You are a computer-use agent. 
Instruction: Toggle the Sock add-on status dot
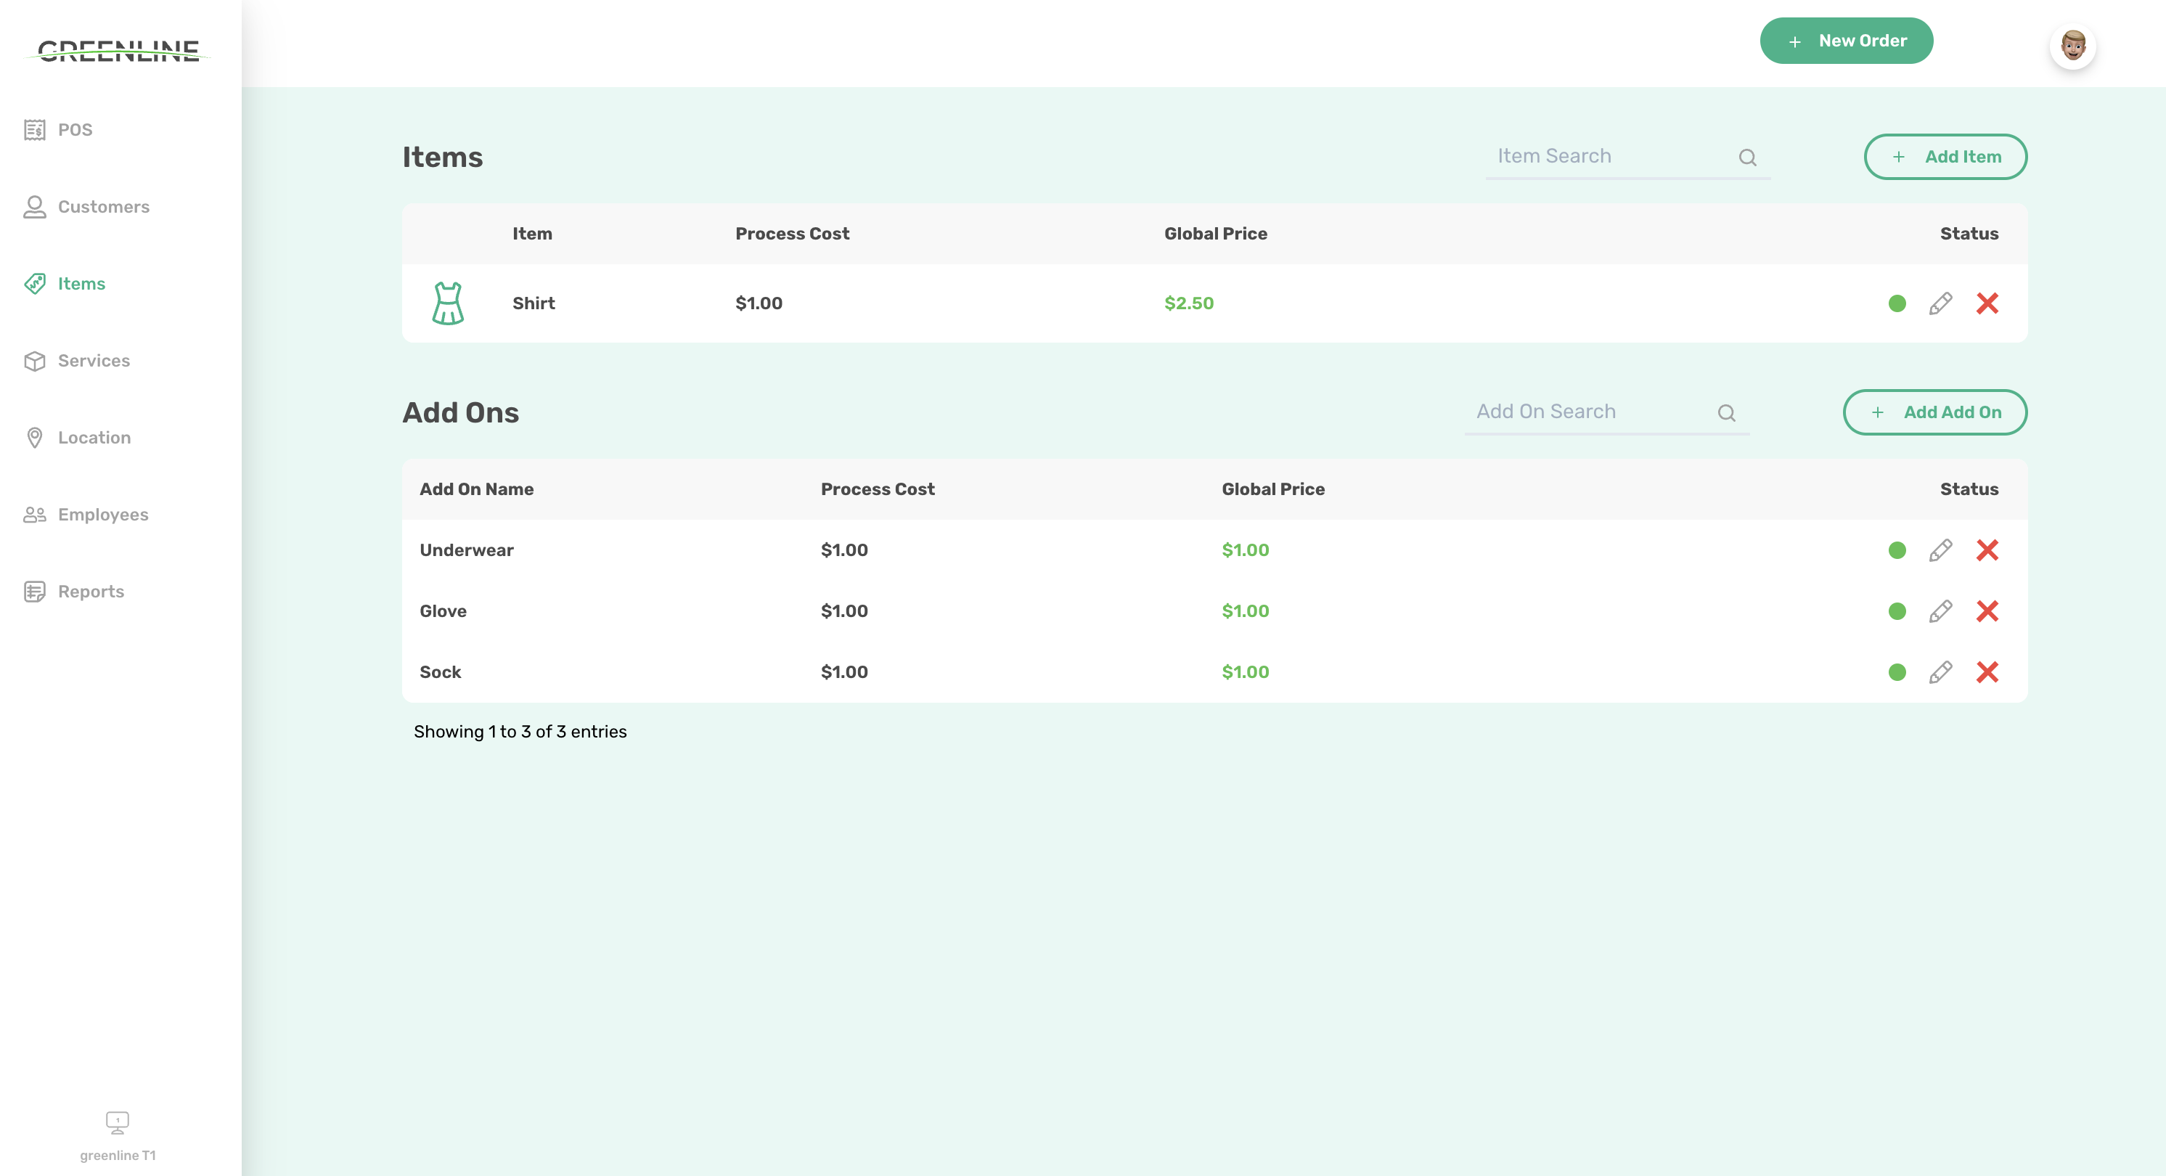point(1896,672)
